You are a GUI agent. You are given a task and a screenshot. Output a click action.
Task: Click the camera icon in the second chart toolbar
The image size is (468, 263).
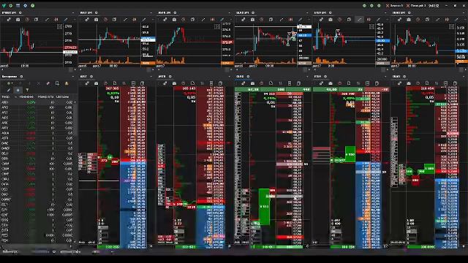coord(96,20)
